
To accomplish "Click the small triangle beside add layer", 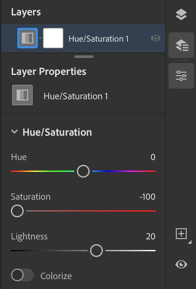I will (190, 242).
